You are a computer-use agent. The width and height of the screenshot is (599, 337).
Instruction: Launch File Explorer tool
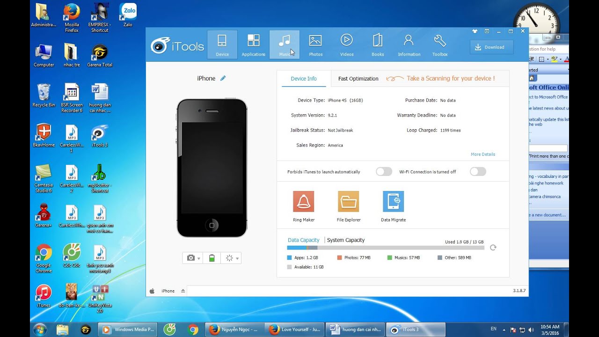pos(349,206)
